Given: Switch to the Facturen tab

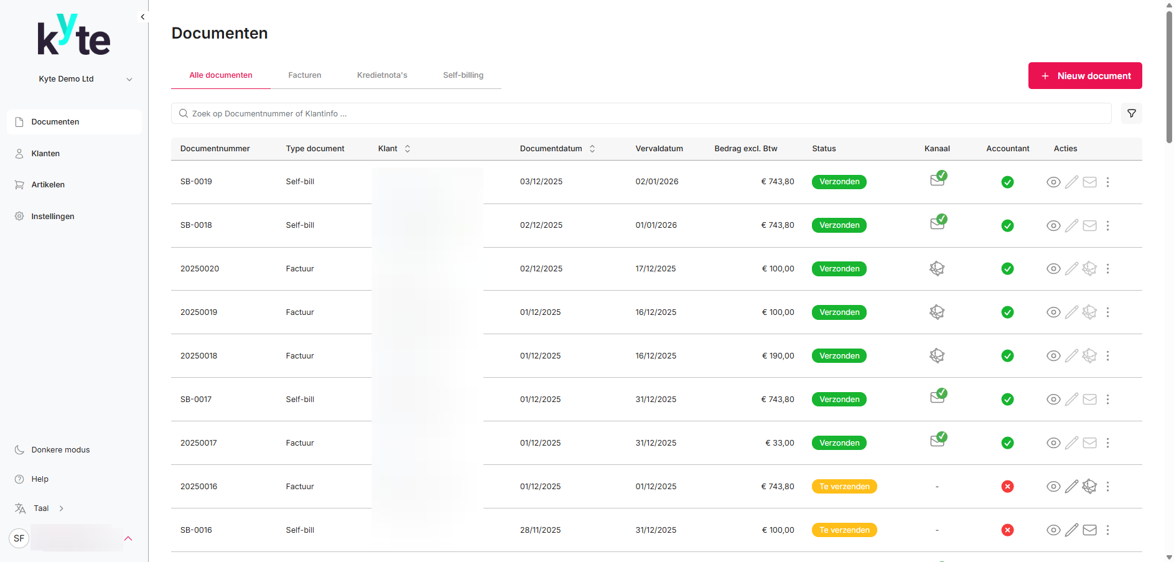Looking at the screenshot, I should 304,75.
